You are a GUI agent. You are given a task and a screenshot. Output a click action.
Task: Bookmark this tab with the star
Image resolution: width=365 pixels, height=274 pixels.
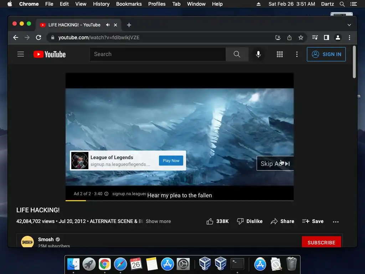300,37
